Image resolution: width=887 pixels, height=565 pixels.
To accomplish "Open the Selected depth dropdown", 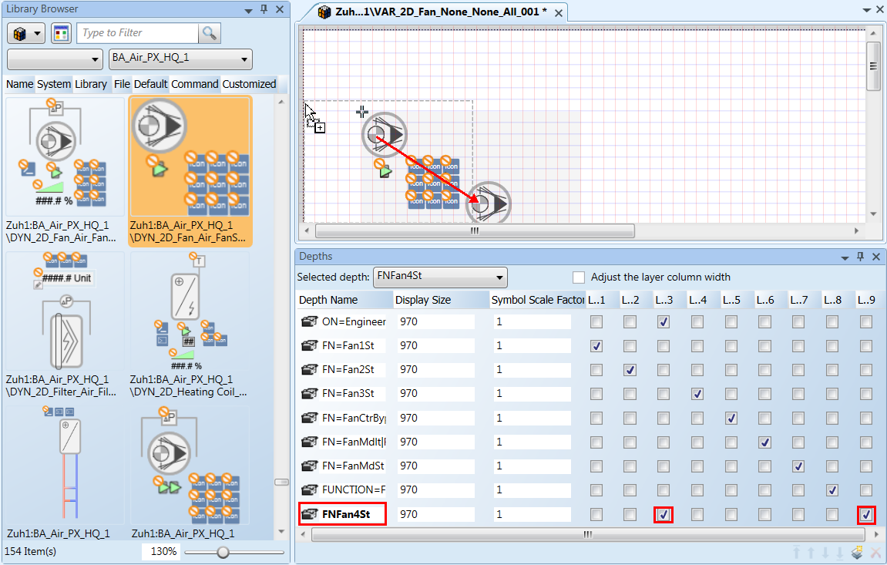I will [x=499, y=277].
